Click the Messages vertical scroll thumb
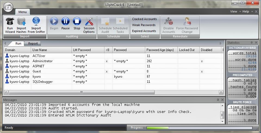Image resolution: width=261 pixels, height=133 pixels. pos(222,115)
